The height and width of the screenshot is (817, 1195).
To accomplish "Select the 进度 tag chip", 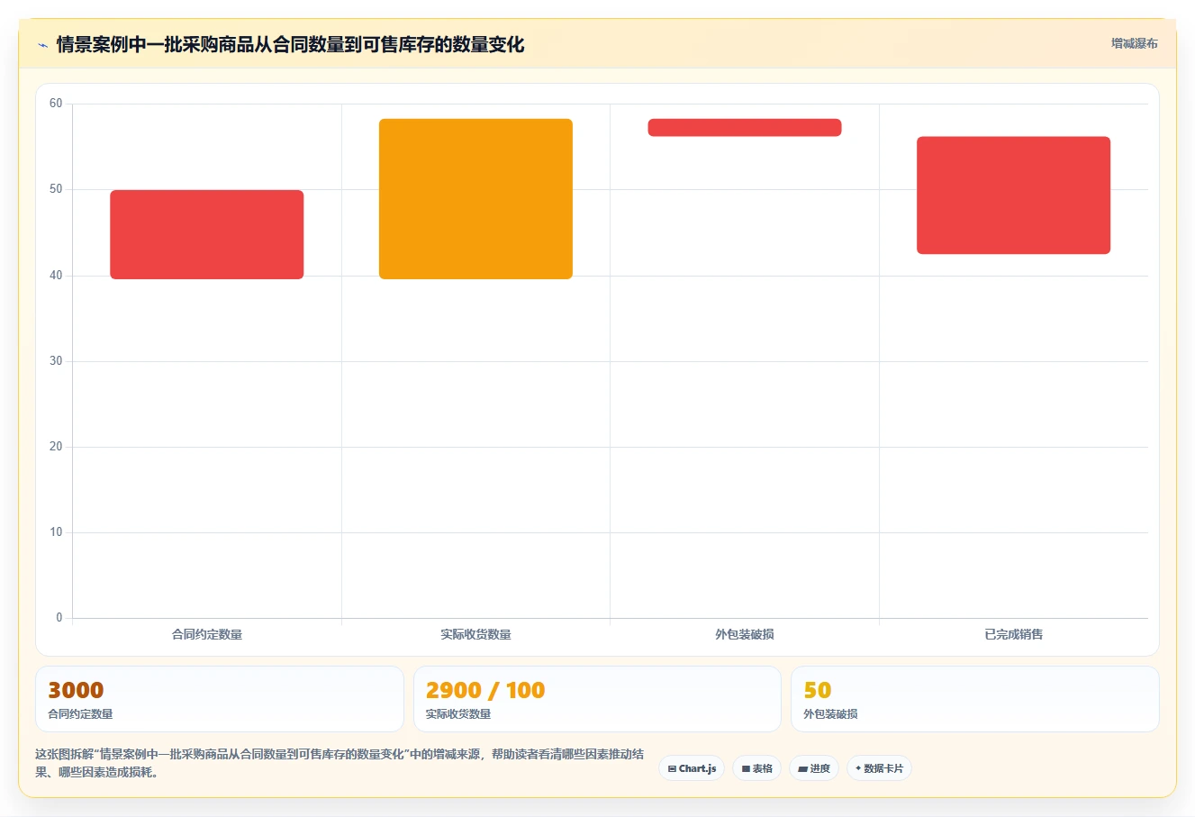I will click(x=814, y=768).
